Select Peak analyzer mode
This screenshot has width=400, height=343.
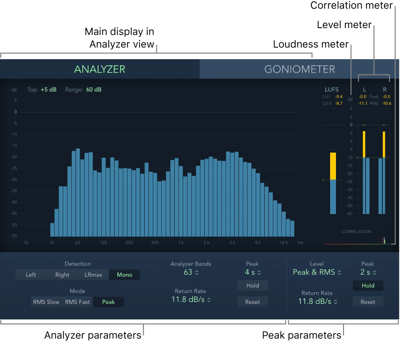(x=108, y=302)
